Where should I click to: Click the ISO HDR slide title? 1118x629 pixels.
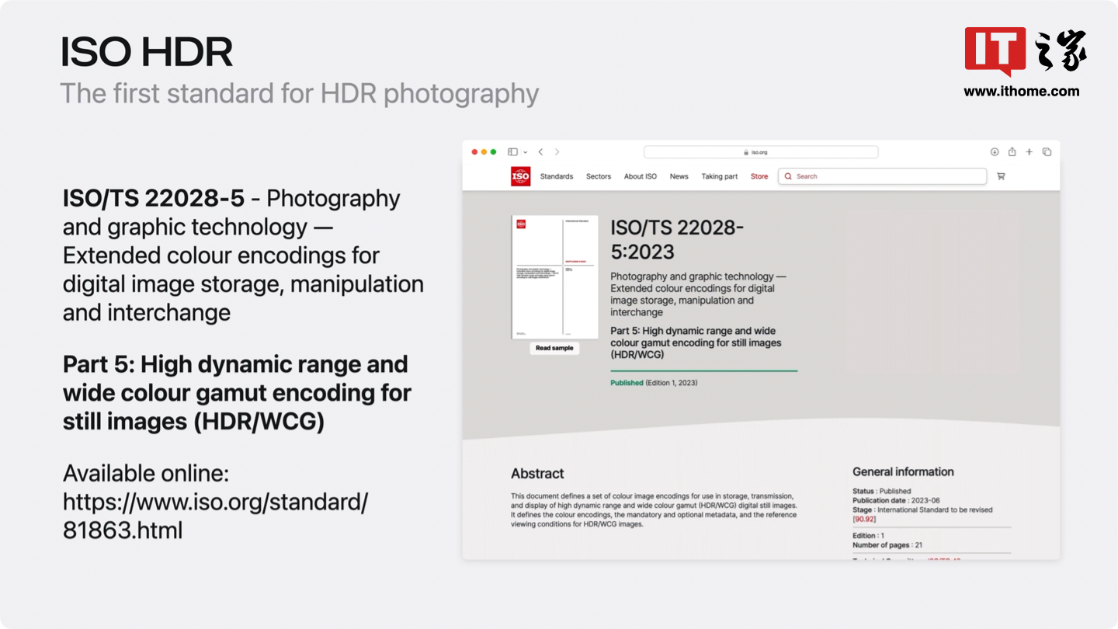pos(147,52)
